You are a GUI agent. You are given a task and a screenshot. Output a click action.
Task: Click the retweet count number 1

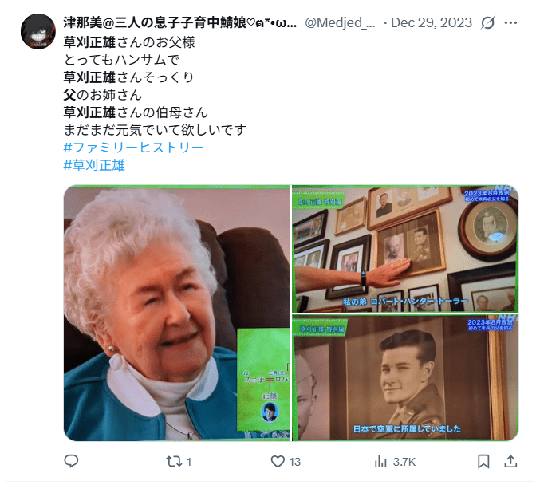click(x=189, y=462)
